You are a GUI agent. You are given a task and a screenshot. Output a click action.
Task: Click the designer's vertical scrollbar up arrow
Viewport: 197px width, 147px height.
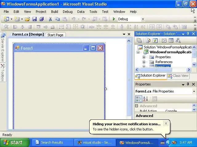[129, 41]
